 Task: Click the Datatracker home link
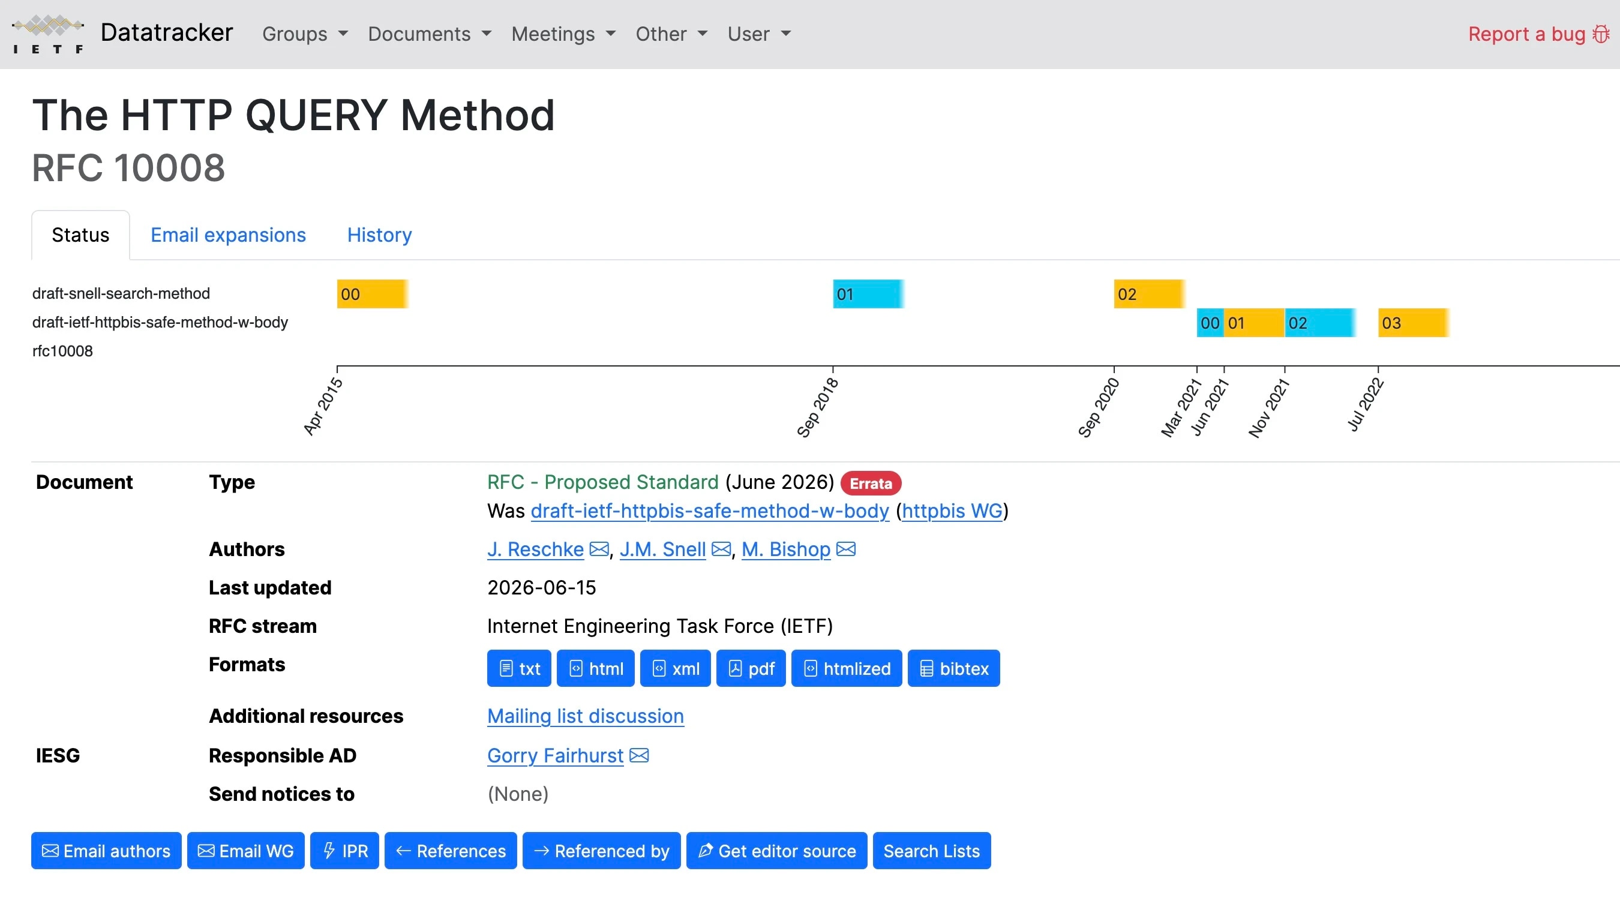[x=167, y=33]
